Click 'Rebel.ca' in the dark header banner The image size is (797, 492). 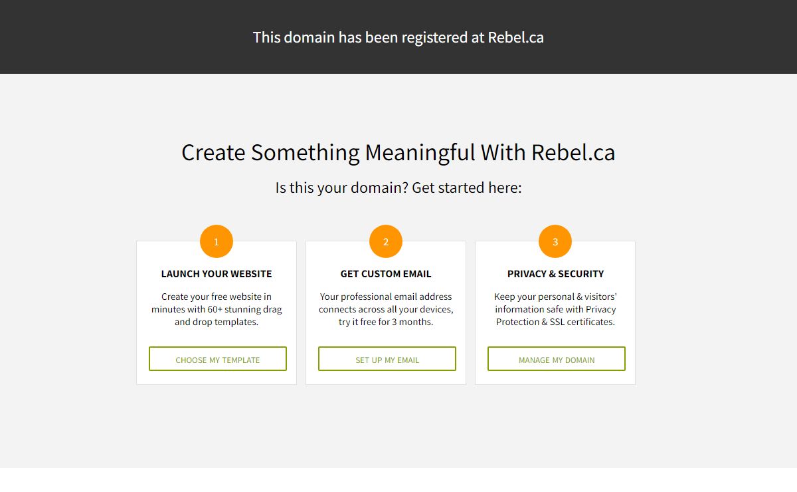point(516,37)
